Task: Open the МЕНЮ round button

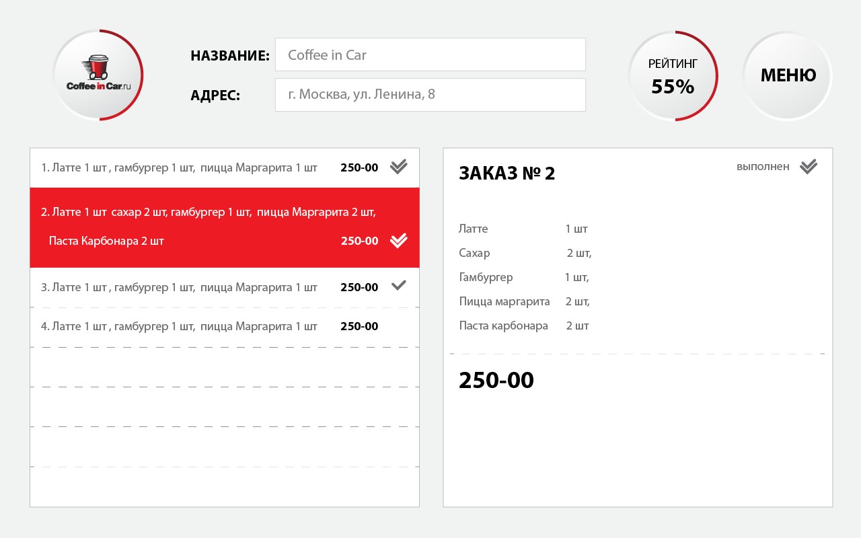Action: [x=788, y=75]
